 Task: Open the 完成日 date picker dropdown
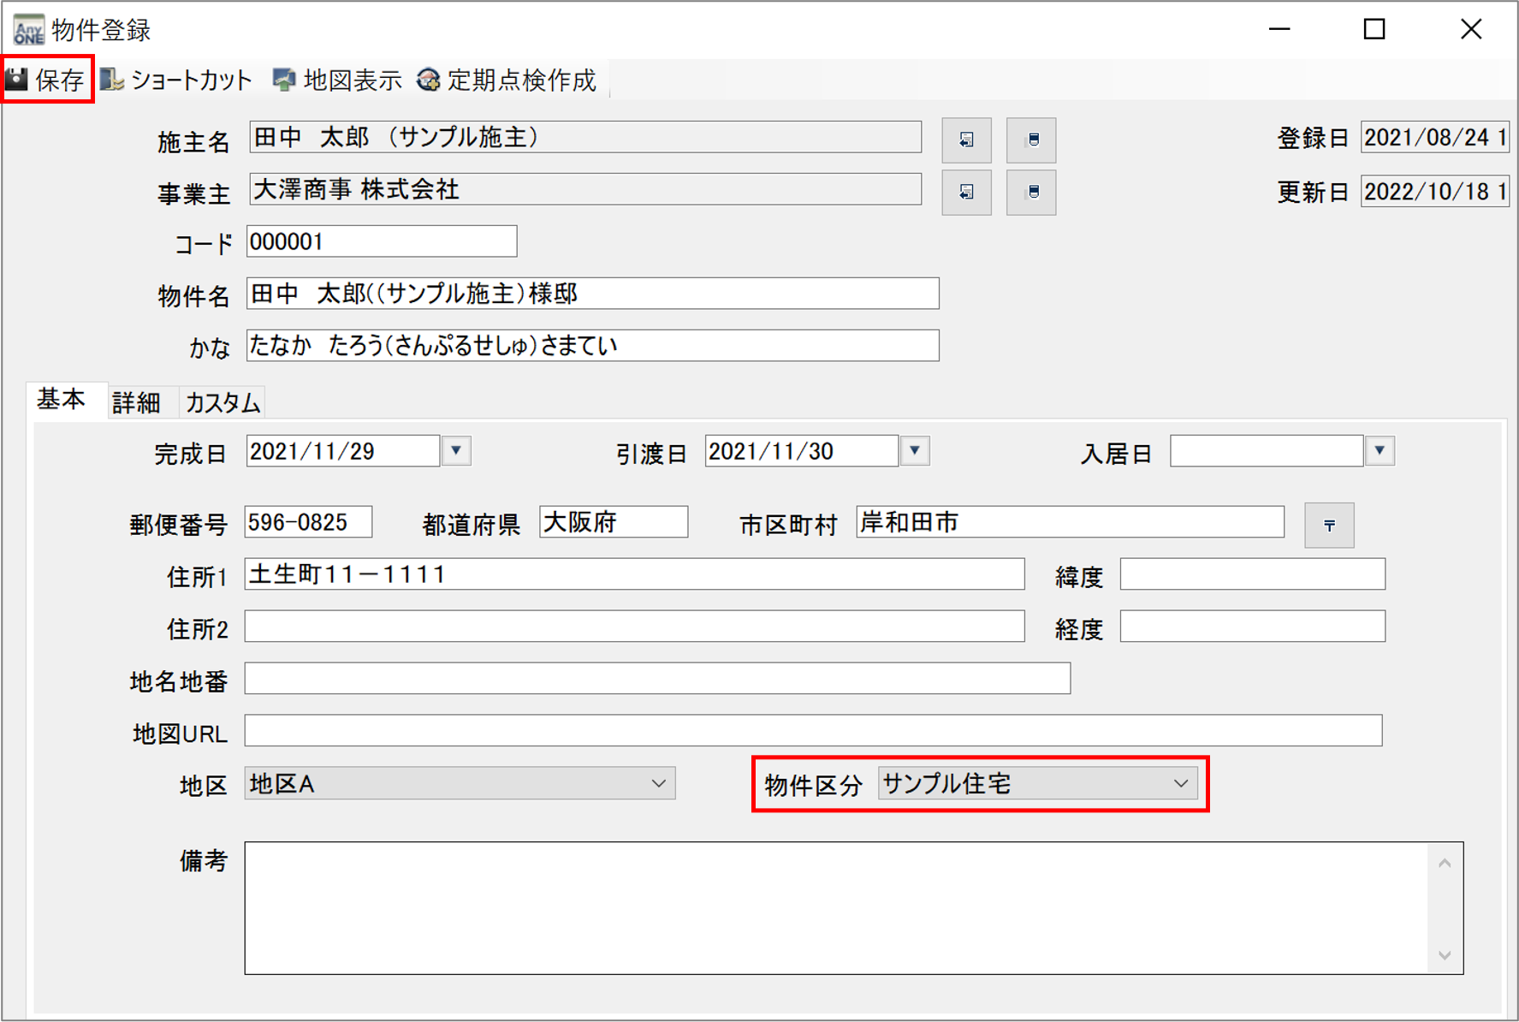pyautogui.click(x=456, y=450)
